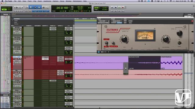Toggle zoom preset 1 button
This screenshot has width=195, height=109.
click(x=15, y=11)
